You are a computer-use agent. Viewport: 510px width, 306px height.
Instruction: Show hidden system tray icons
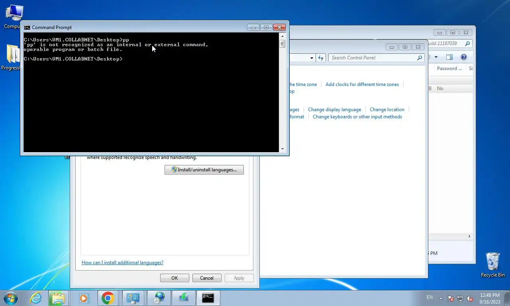pyautogui.click(x=441, y=298)
